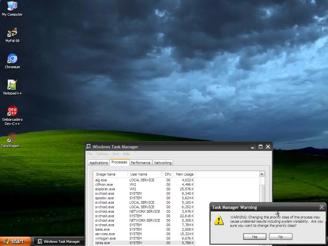Image resolution: width=328 pixels, height=246 pixels.
Task: Select the spoolsv.exe process row
Action: (x=144, y=198)
